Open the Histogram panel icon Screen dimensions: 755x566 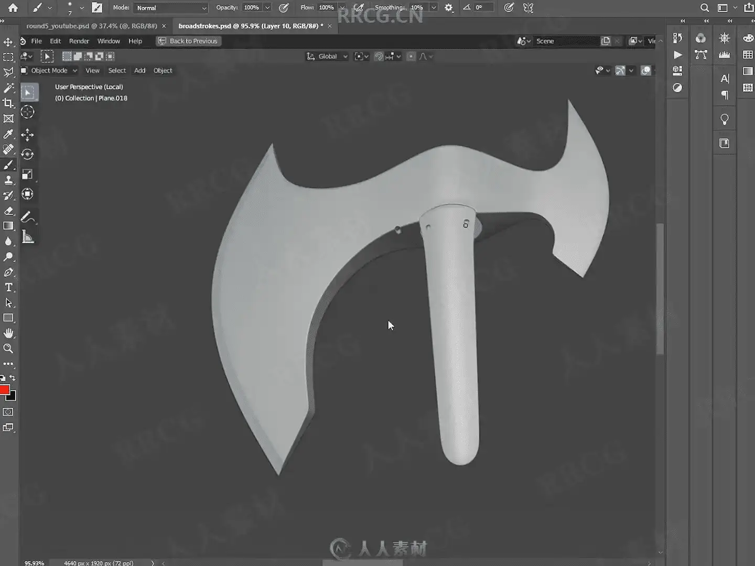725,55
